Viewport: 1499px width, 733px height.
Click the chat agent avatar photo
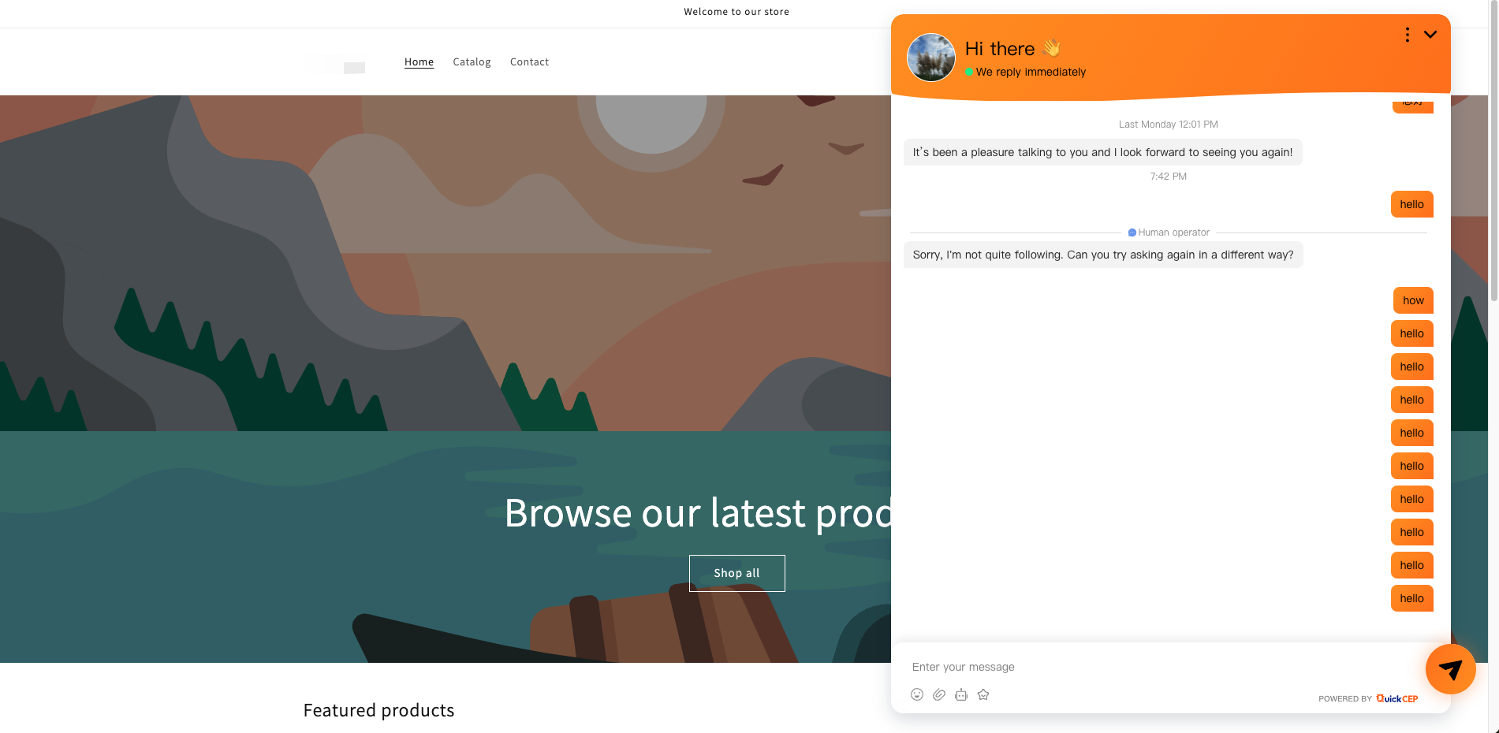[931, 58]
